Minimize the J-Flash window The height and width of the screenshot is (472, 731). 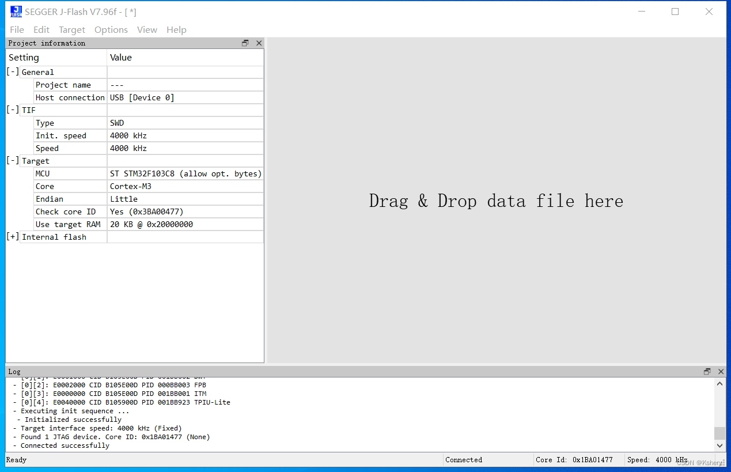[641, 12]
